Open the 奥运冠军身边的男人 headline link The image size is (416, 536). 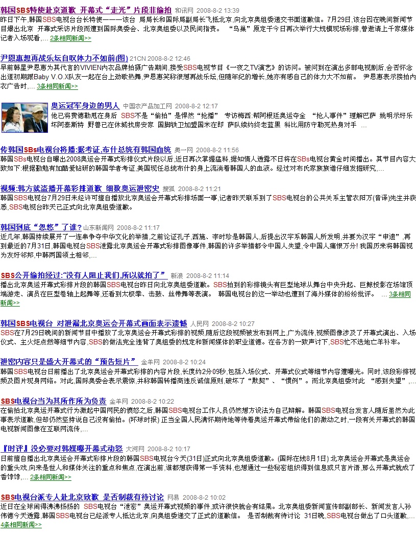click(x=85, y=106)
